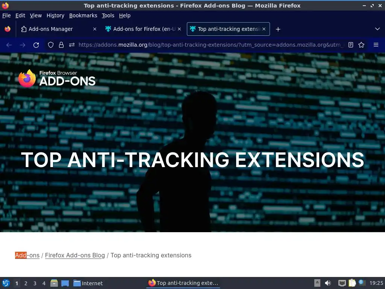385x289 pixels.
Task: Bookmark this page with the star
Action: [361, 45]
